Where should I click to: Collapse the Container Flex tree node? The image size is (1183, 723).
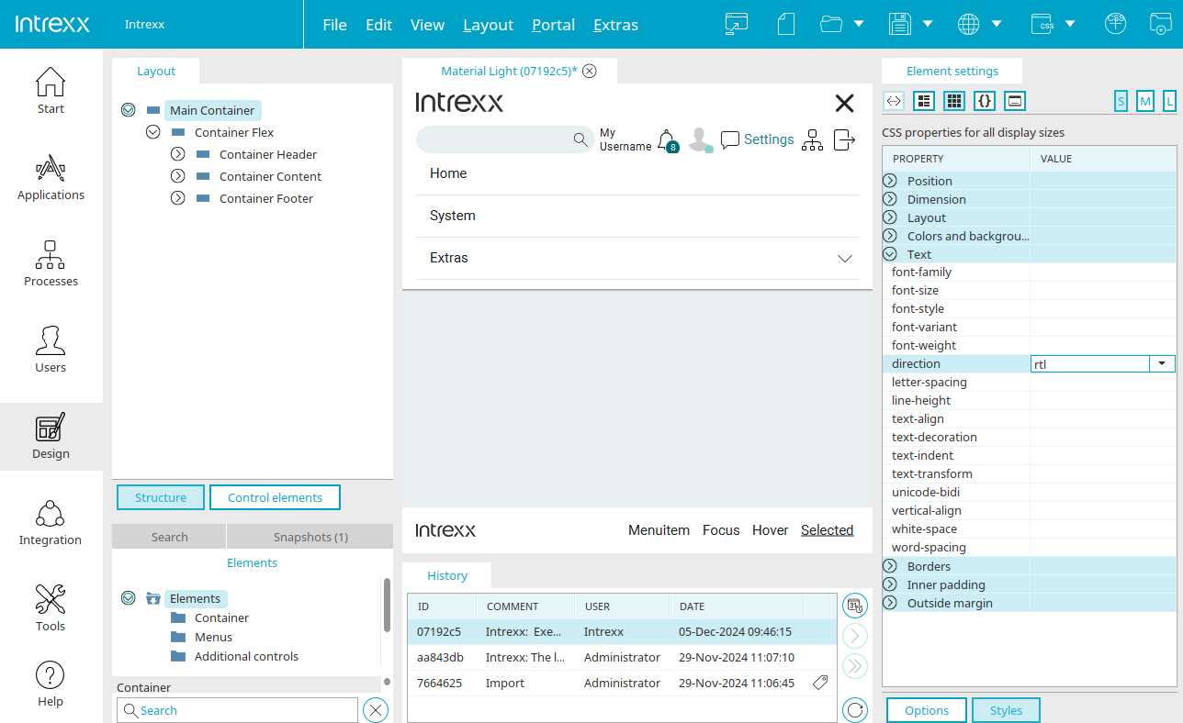[x=153, y=132]
